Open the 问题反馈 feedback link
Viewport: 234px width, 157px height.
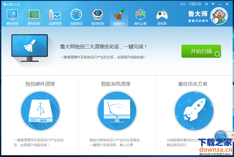coord(195,4)
